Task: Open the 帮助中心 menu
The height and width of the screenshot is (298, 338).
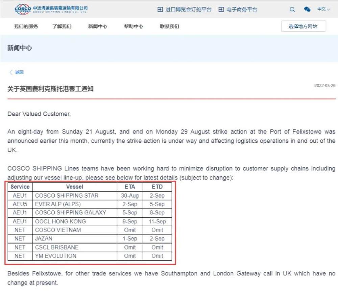Action: point(134,26)
